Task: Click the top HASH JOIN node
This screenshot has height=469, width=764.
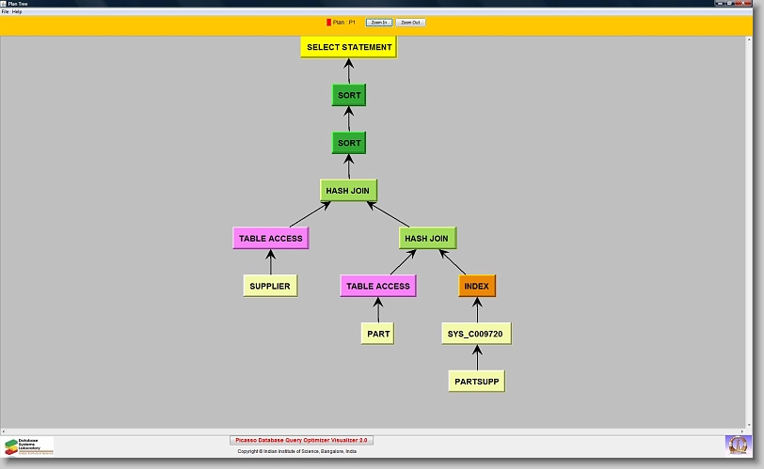Action: 348,191
